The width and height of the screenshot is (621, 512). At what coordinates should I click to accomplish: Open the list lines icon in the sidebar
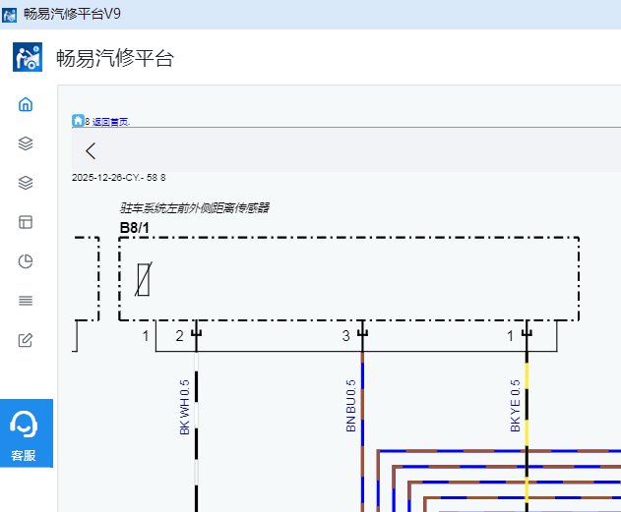(26, 301)
